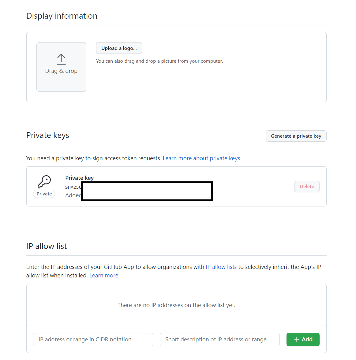Click the Private key title text
Viewport: 356px width, 360px height.
coord(79,178)
